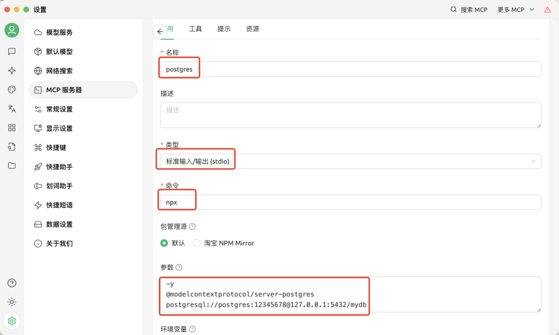
Task: Open the knowledge base icon in sidebar
Action: (x=11, y=147)
